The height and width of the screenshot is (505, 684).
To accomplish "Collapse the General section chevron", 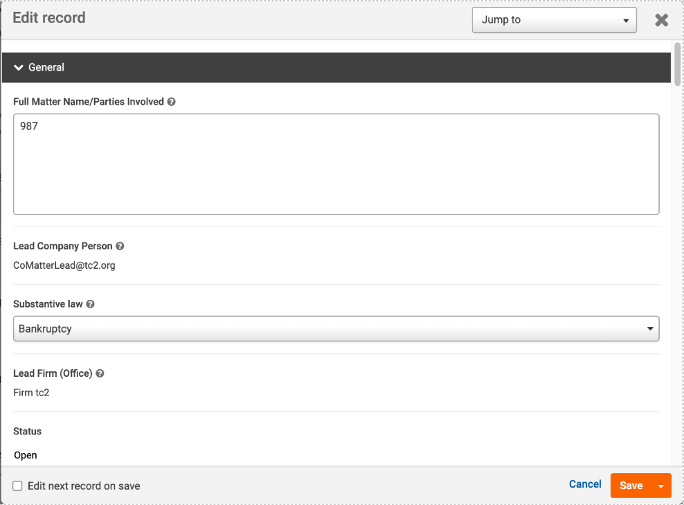I will click(x=18, y=68).
